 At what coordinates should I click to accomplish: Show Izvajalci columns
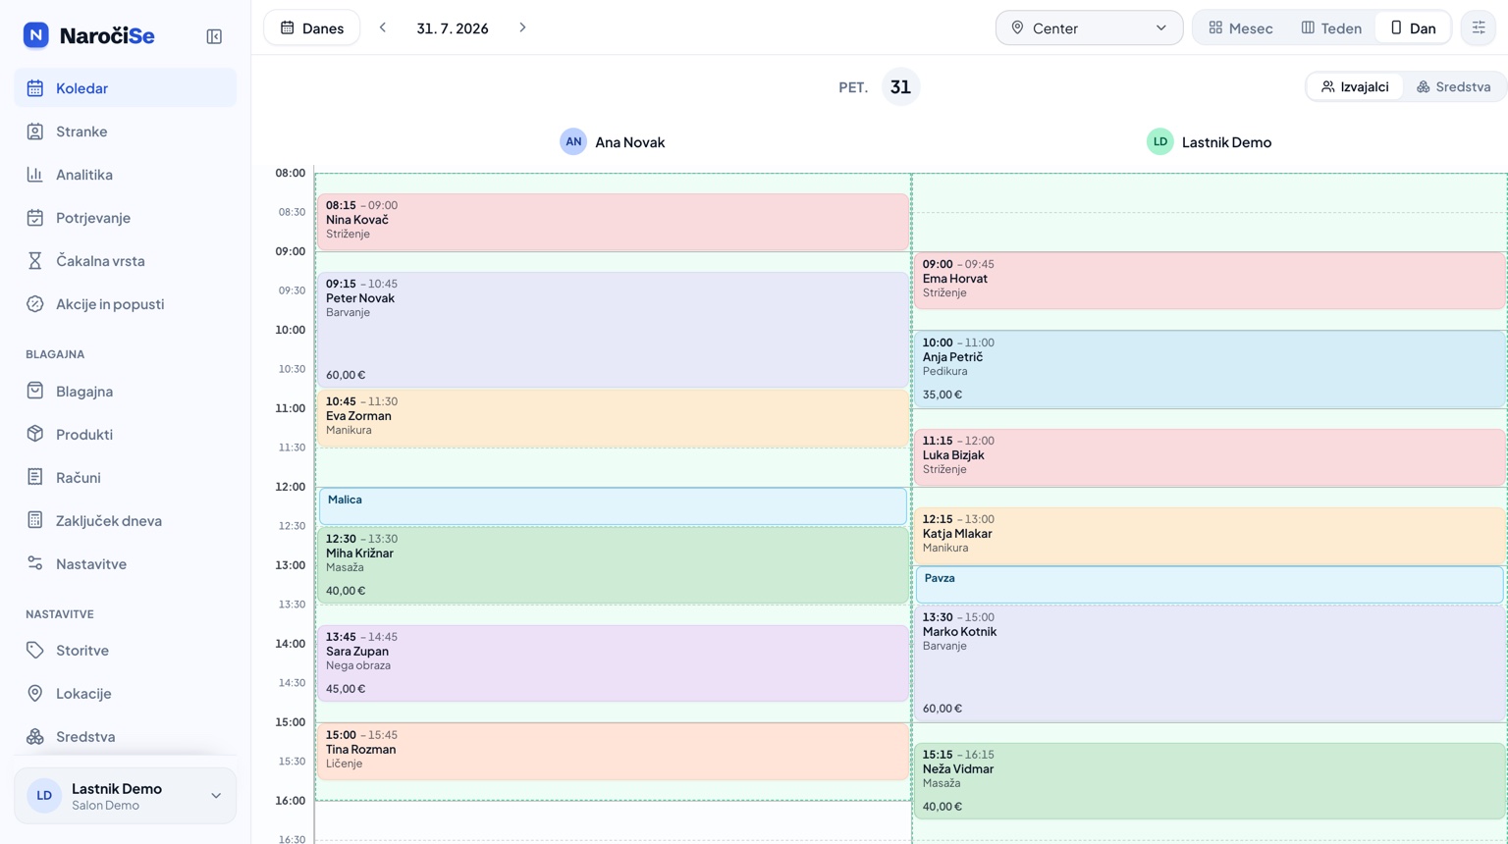click(x=1355, y=86)
